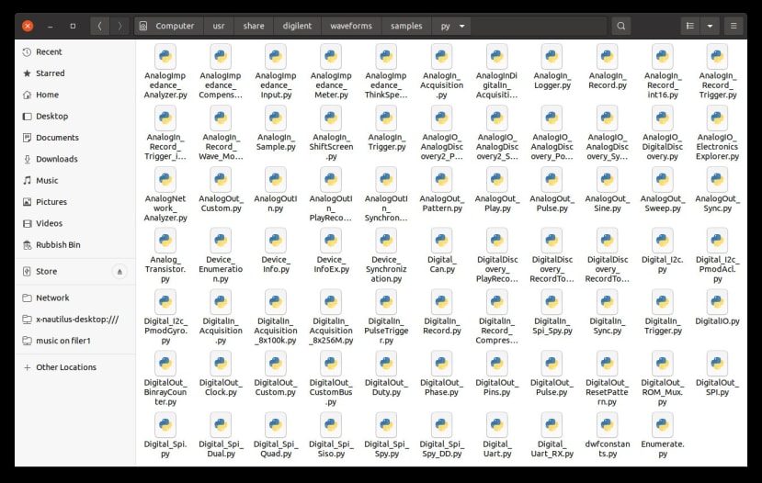
Task: Open Desktop in the sidebar
Action: tap(75, 116)
